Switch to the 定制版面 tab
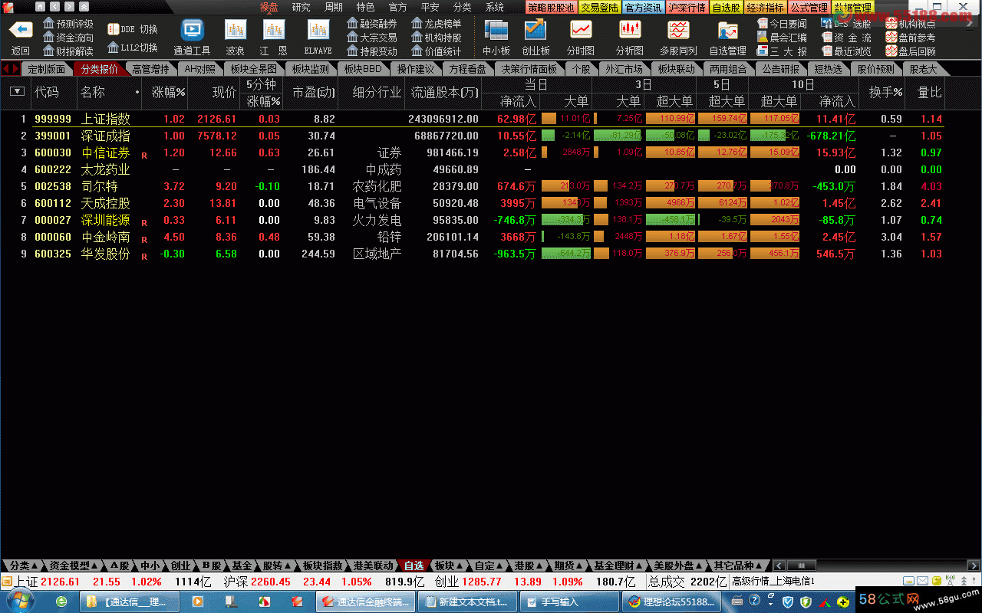Viewport: 982px width, 613px height. click(x=47, y=69)
